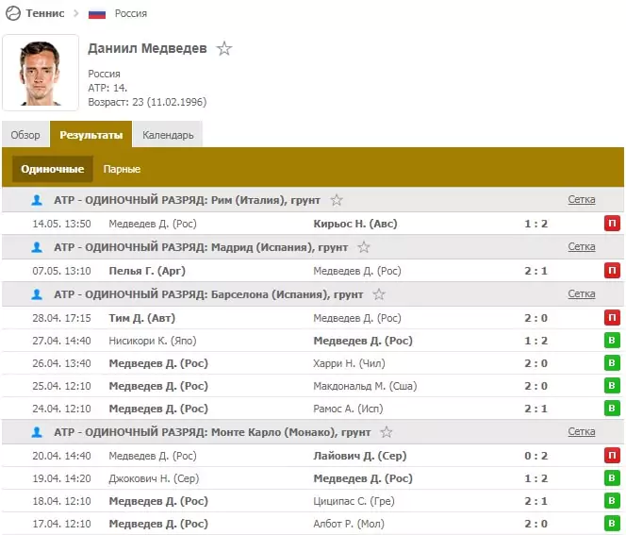Select the Одиночные sub-tab
626x535 pixels.
click(x=52, y=169)
